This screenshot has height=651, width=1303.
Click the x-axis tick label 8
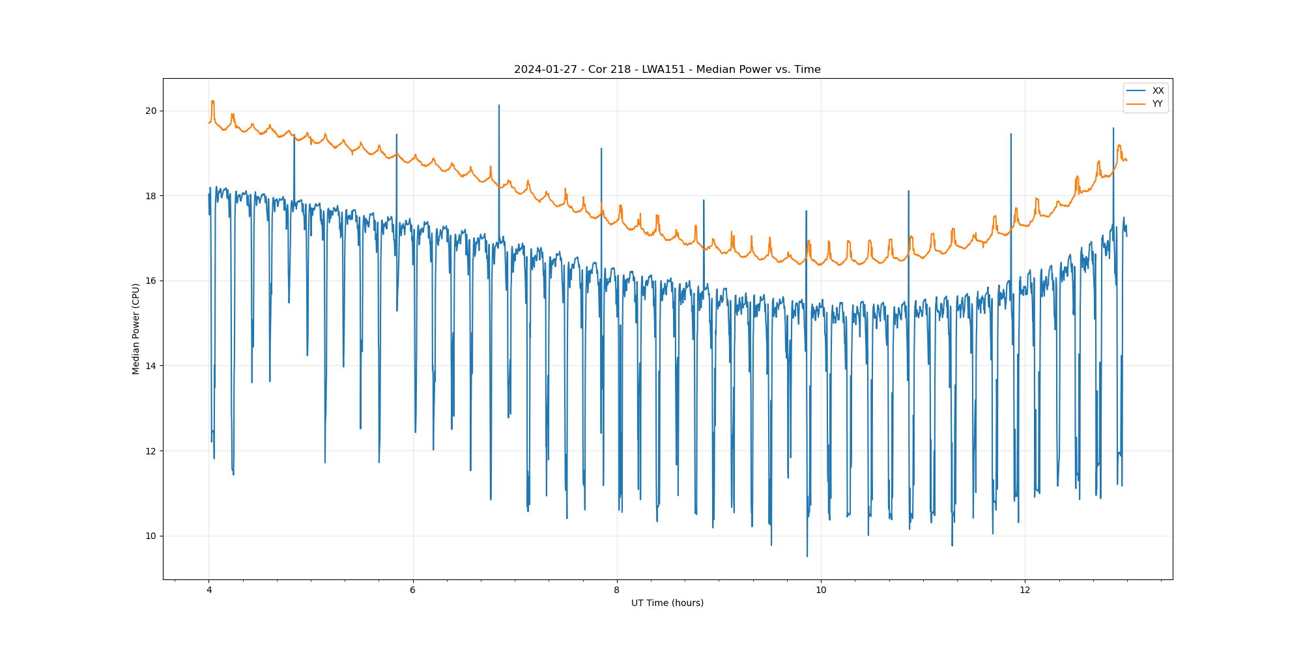coord(617,590)
